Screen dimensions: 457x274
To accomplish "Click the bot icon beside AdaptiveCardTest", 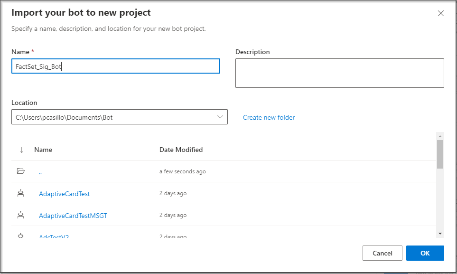I will point(21,193).
